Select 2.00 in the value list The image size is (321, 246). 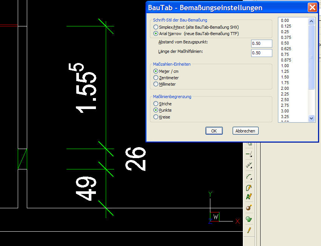pos(285,88)
